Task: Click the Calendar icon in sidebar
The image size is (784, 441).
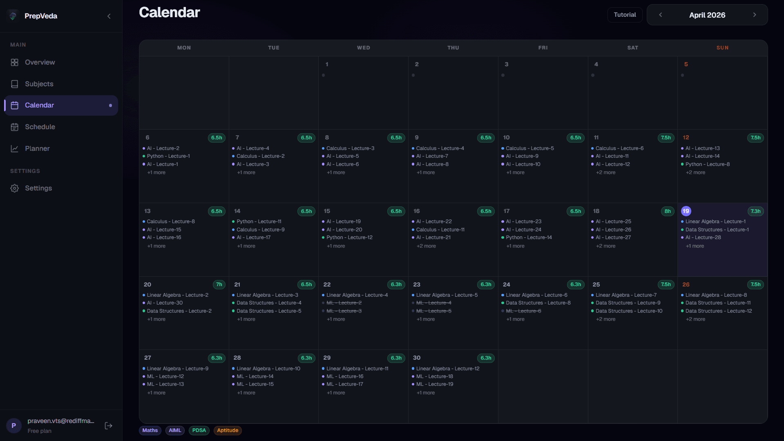Action: click(15, 105)
